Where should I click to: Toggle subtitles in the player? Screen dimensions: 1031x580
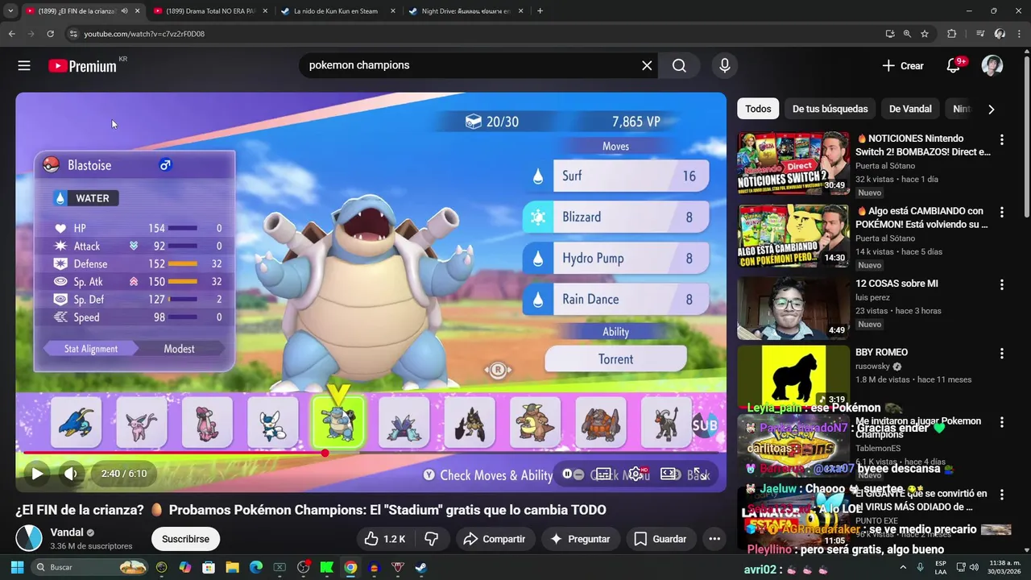click(x=603, y=474)
